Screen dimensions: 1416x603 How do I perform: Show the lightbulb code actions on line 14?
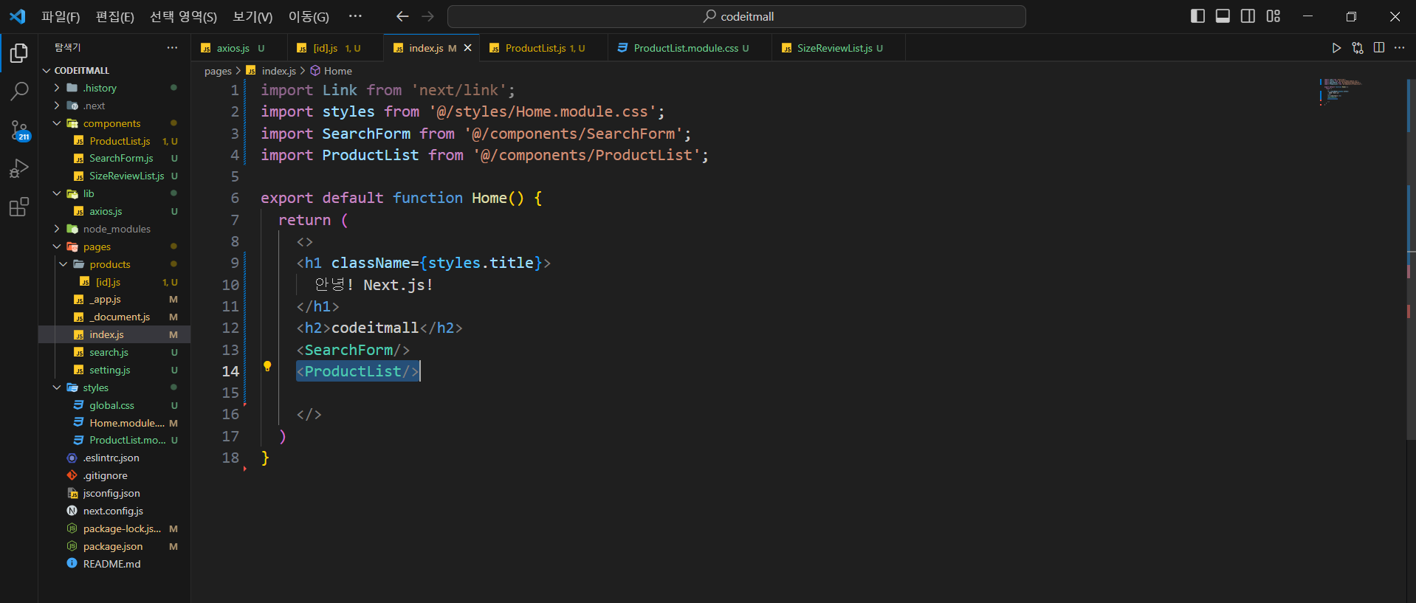(267, 366)
